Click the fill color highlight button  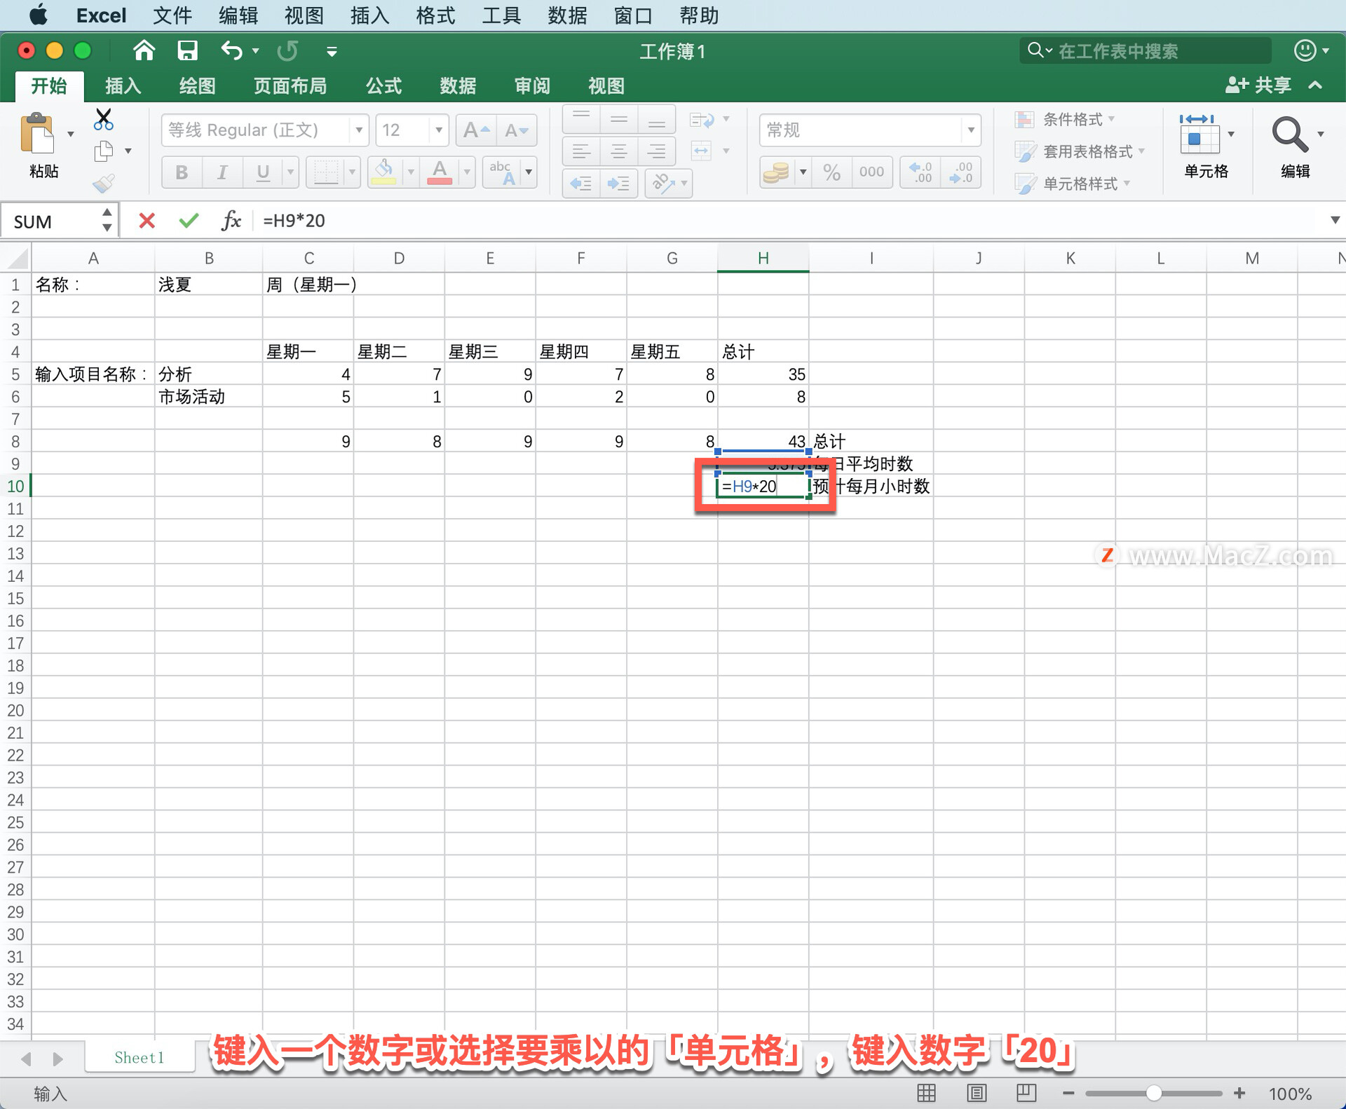(x=383, y=172)
